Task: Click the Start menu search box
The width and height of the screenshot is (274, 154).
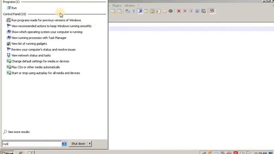Action: coord(32,144)
